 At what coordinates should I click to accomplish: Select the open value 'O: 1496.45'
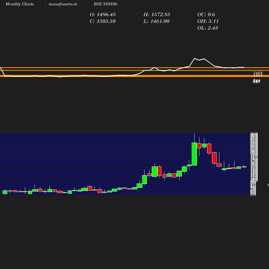click(103, 15)
